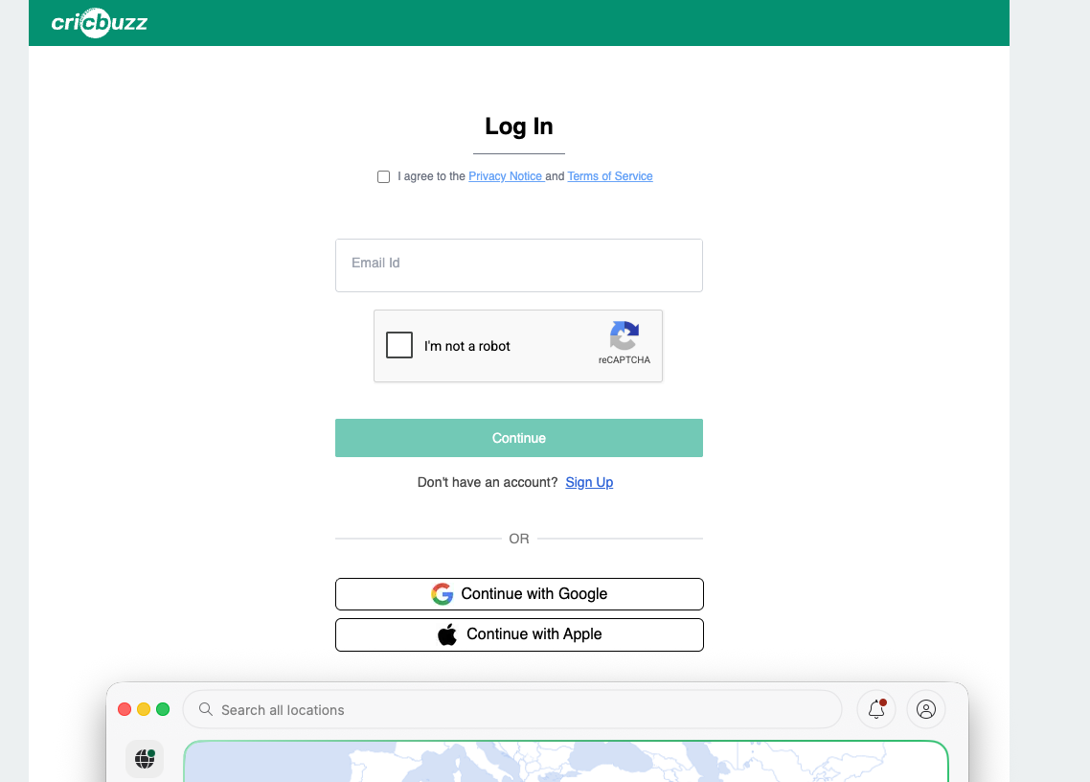Screen dimensions: 1090x782
Task: Click Continue with Google button
Action: 518,594
